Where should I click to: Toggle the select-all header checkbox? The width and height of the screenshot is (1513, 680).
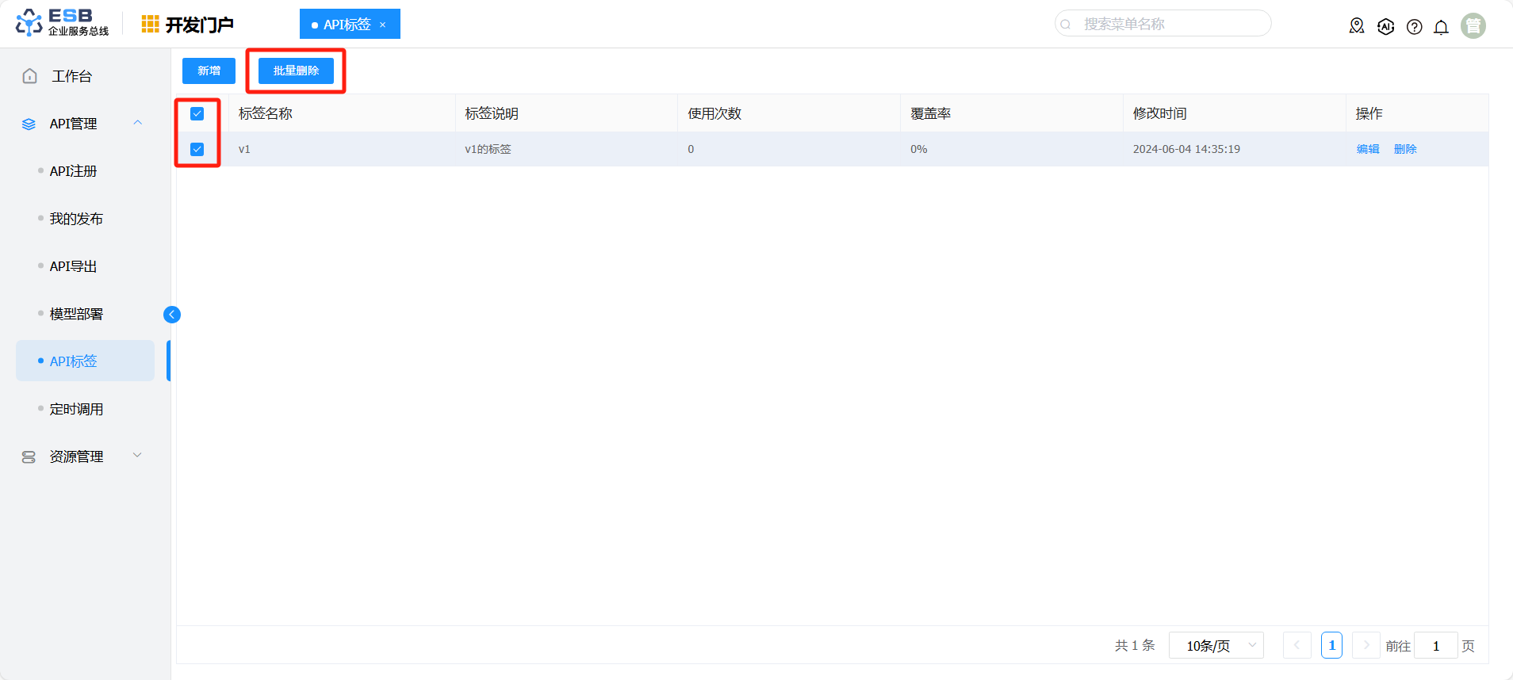tap(197, 114)
